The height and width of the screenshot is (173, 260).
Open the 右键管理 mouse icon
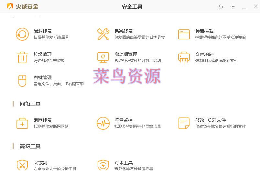22,81
